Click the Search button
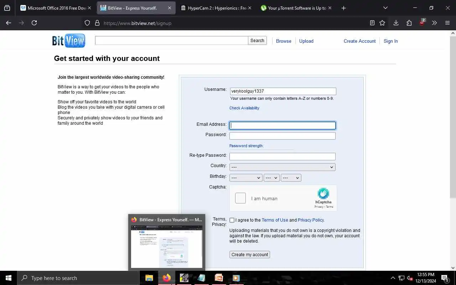The width and height of the screenshot is (456, 285). coord(257,40)
